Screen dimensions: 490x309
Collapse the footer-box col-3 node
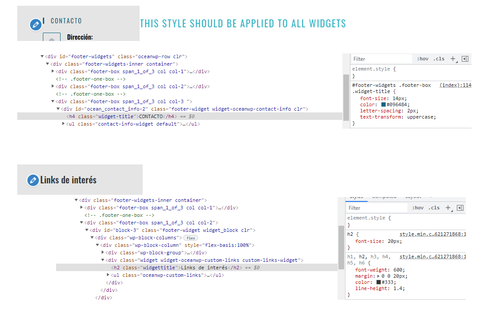point(53,101)
